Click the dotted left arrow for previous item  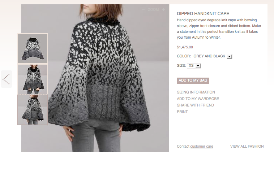tap(6, 79)
